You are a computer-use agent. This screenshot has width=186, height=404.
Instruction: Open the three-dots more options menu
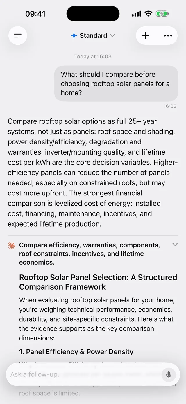[x=168, y=35]
